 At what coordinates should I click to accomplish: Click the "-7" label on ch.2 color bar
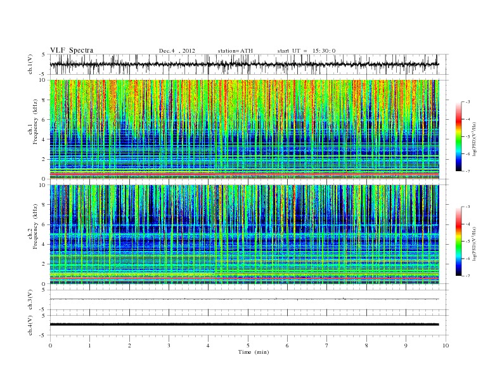pyautogui.click(x=468, y=276)
